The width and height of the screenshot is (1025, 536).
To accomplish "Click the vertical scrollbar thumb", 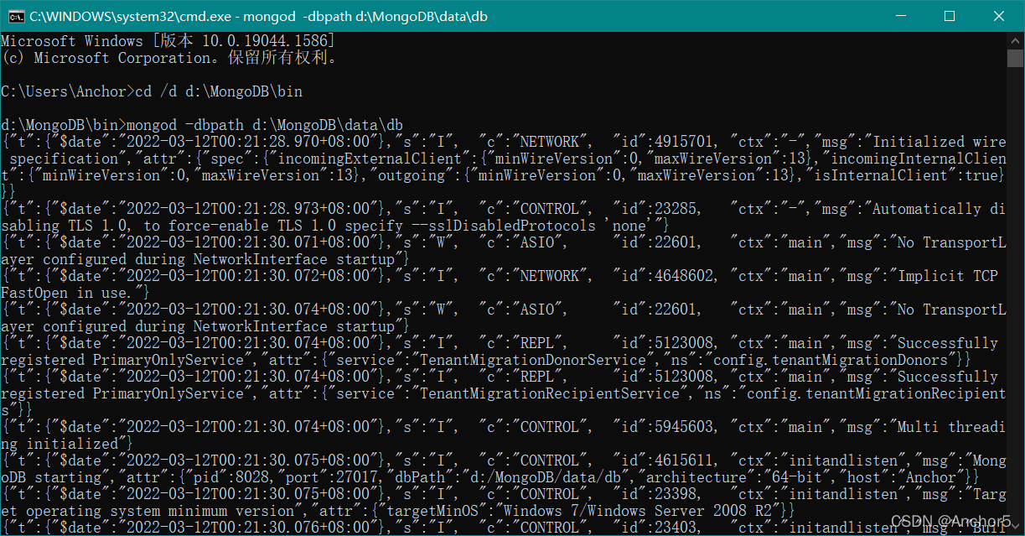I will tap(1015, 58).
